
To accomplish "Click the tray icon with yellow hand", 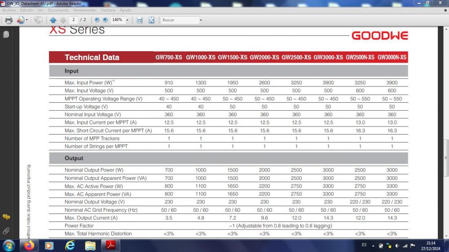I will 389,246.
